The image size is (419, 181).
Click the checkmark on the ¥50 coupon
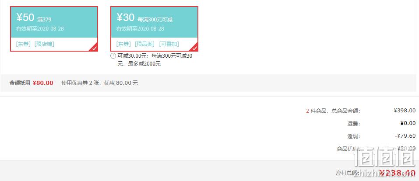95,48
